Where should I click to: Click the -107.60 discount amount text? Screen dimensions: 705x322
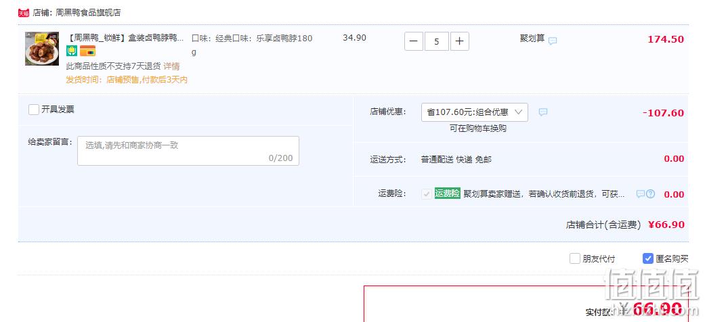(x=663, y=113)
